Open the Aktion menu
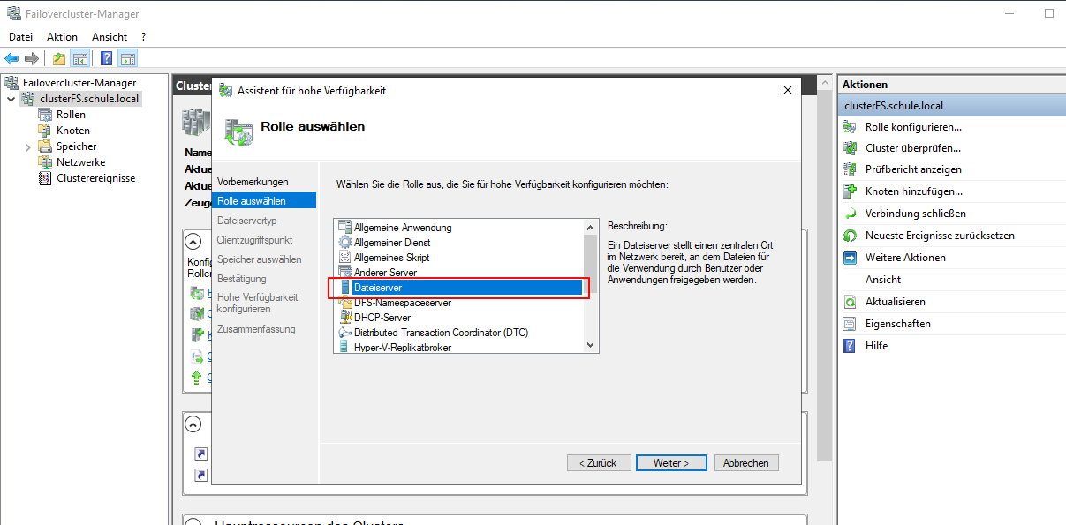1066x525 pixels. [x=62, y=36]
